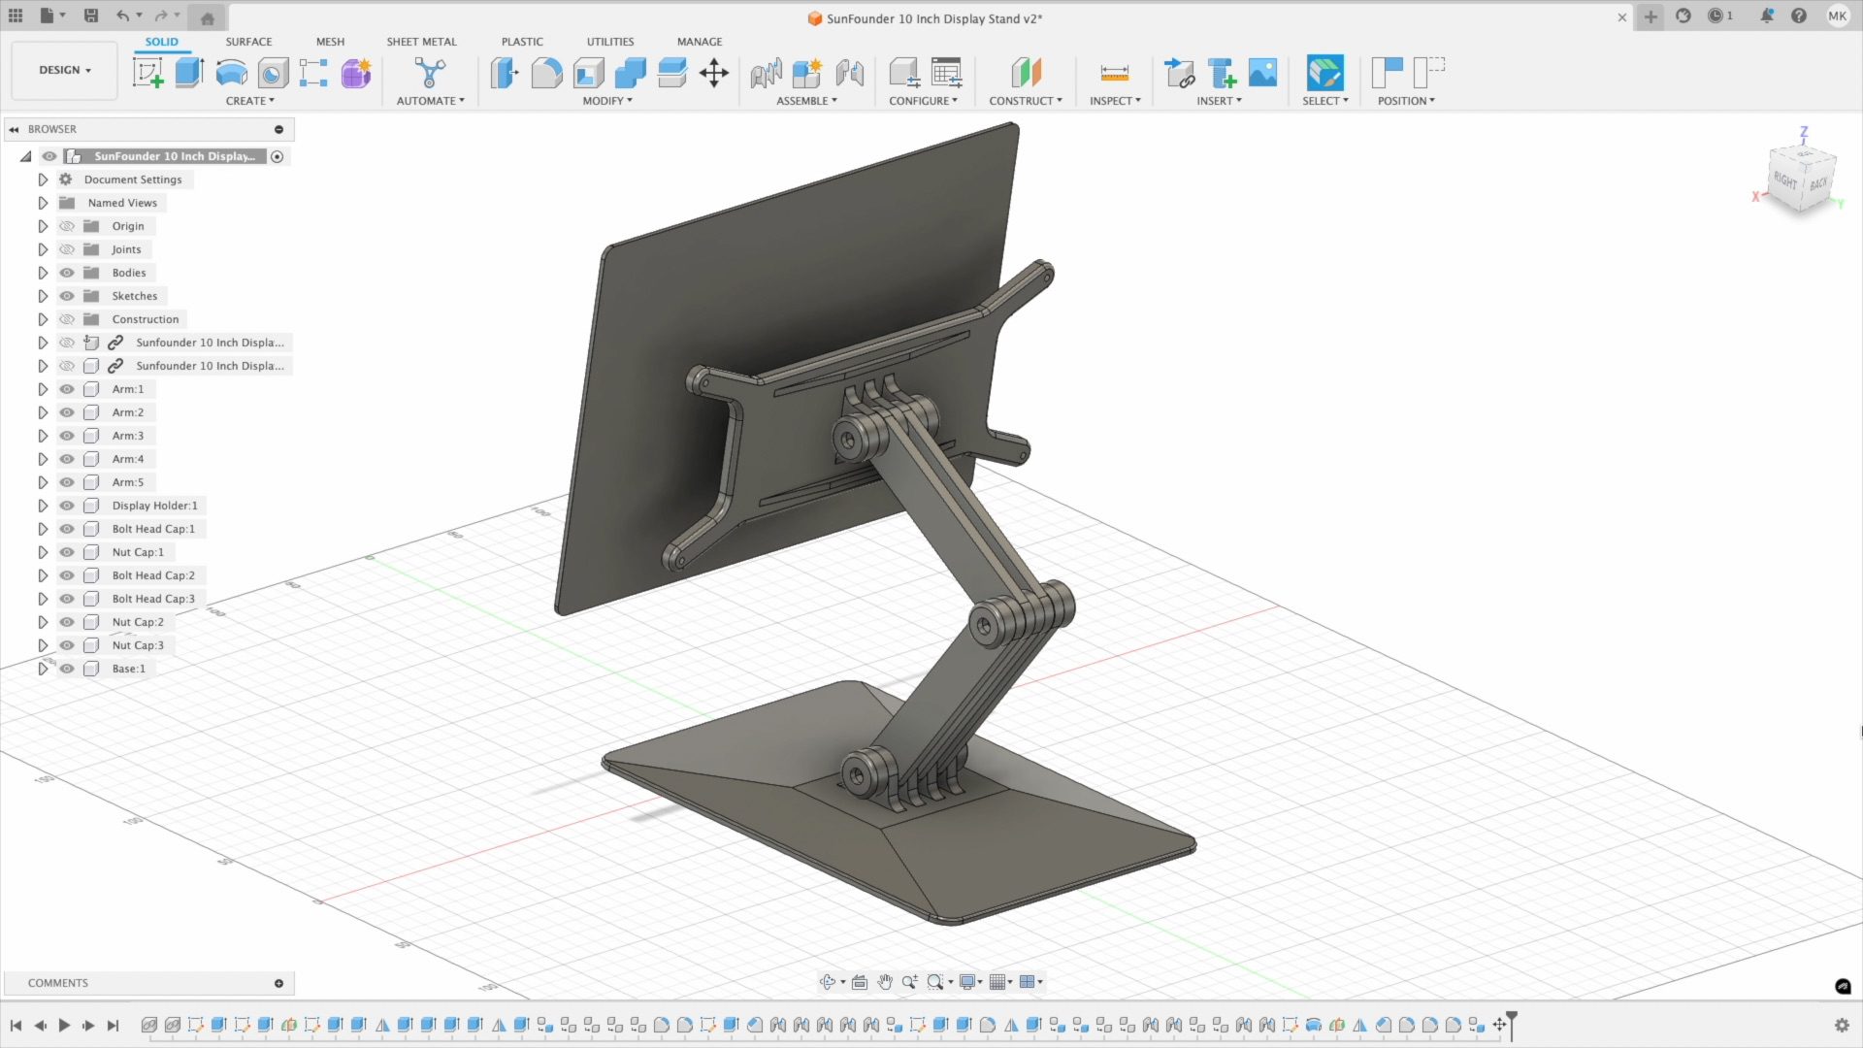This screenshot has height=1048, width=1863.
Task: Select the Create Sketch tool
Action: [147, 73]
